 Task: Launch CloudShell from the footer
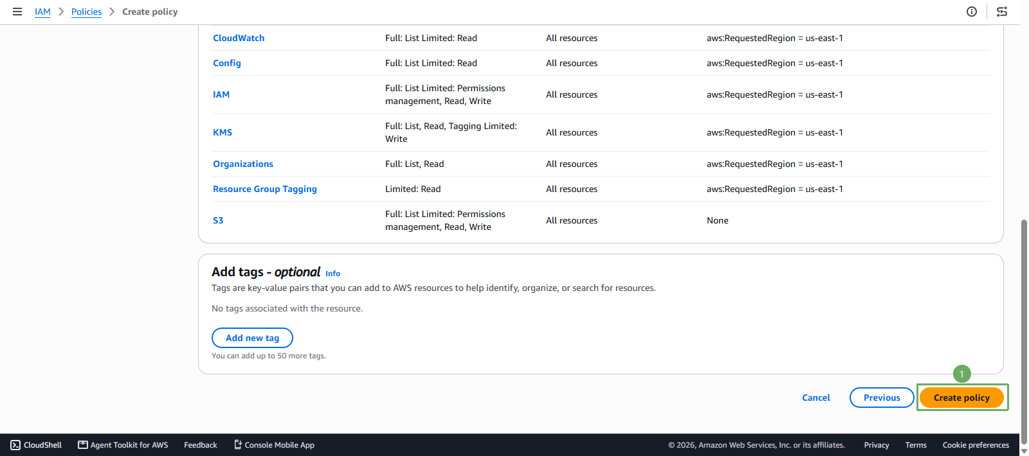(x=36, y=445)
